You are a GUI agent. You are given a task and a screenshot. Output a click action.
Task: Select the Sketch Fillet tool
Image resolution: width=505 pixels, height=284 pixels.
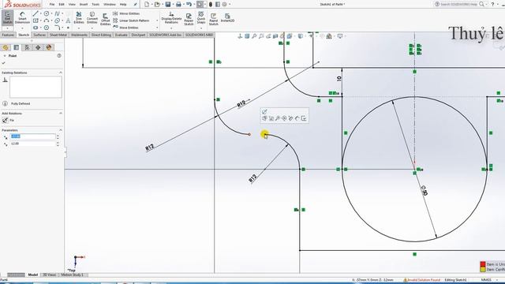pos(57,28)
